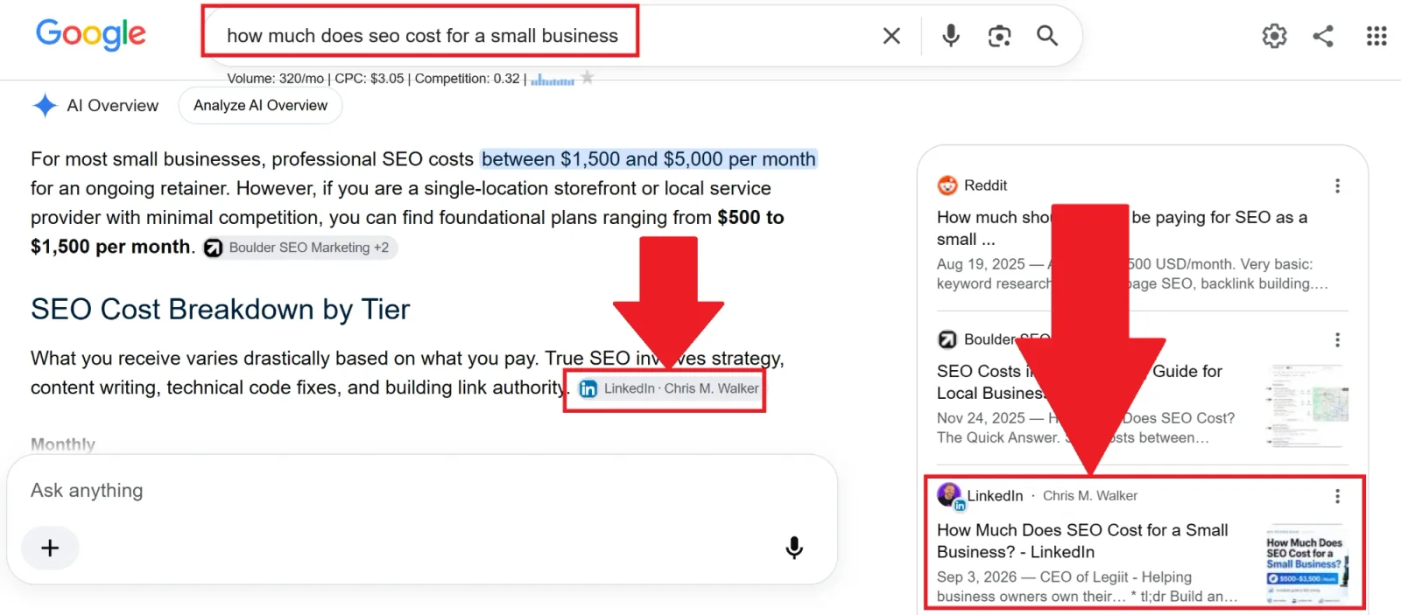Click the AI Overview sparkle icon
The width and height of the screenshot is (1401, 615).
click(x=45, y=106)
